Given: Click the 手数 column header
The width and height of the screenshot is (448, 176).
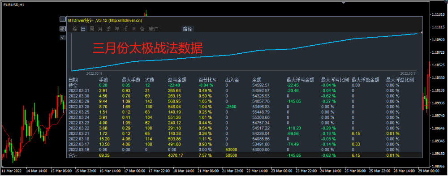Looking at the screenshot, I should pos(104,80).
